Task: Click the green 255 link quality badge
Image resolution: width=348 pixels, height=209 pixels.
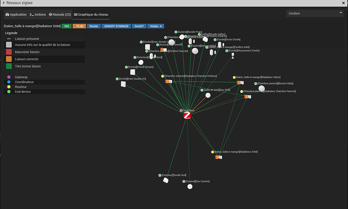Action: 67,26
